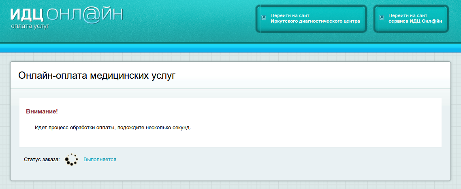Viewport: 461px width, 189px height.
Task: Click the ИДЦ Онл@йн logo
Action: [x=66, y=15]
